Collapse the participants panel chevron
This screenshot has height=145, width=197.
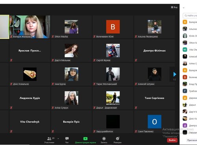pyautogui.click(x=184, y=8)
